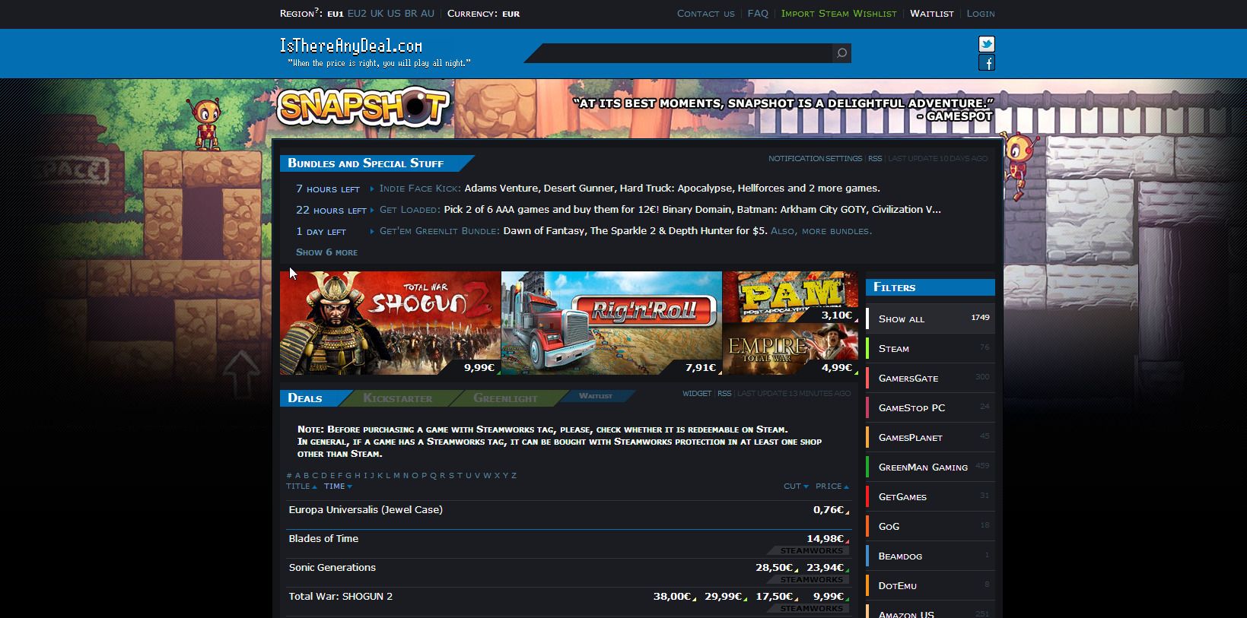Open Notification Settings link
Screen dimensions: 1247x618
click(x=815, y=159)
